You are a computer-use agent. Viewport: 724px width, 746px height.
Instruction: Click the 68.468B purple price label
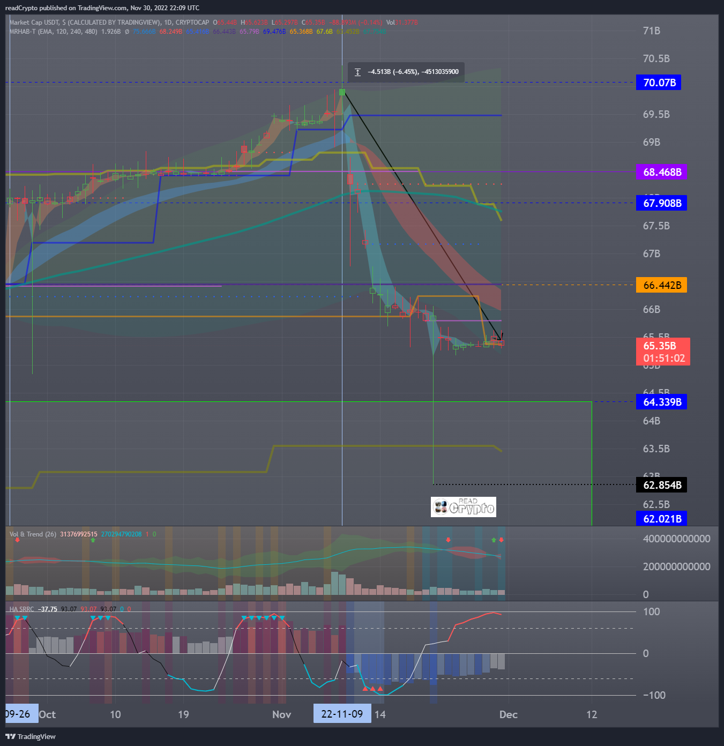[x=661, y=172]
